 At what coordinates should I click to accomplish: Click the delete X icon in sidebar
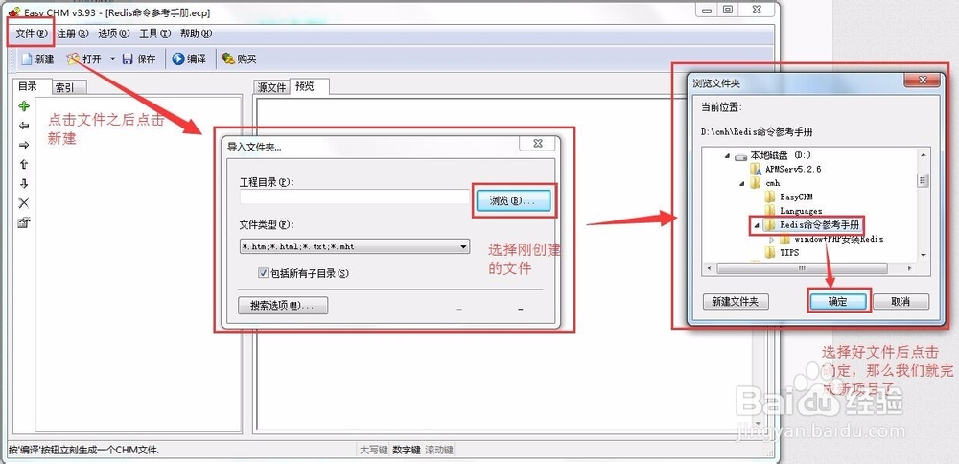pos(24,203)
